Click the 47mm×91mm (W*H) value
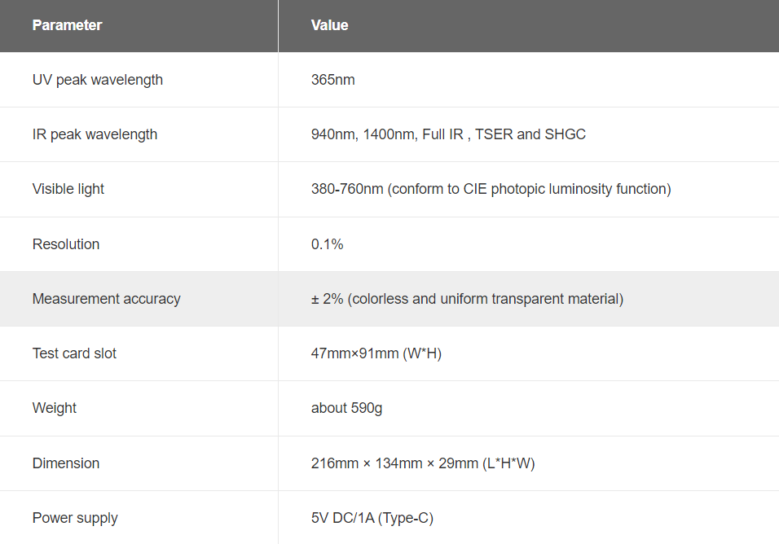The height and width of the screenshot is (544, 779). pyautogui.click(x=376, y=353)
